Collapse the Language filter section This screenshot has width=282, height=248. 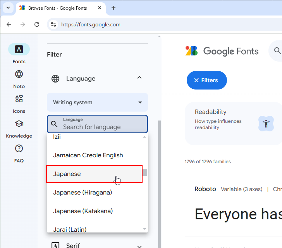click(x=139, y=78)
